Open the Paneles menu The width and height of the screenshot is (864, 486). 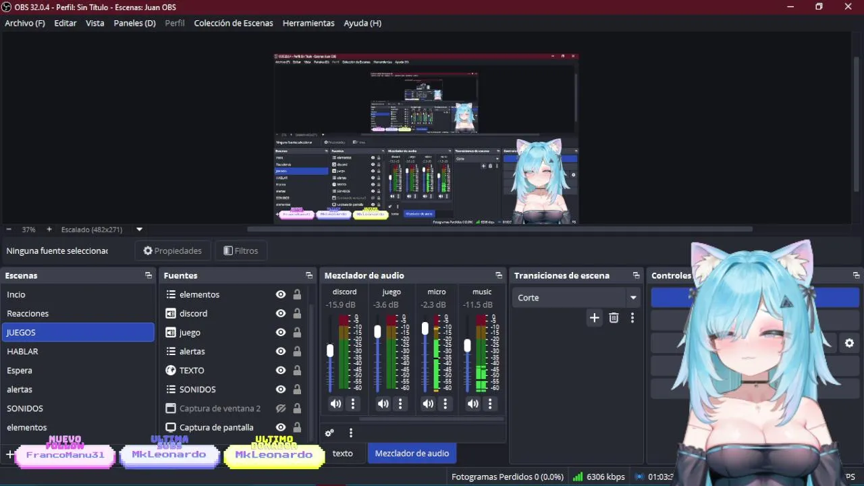click(x=134, y=23)
